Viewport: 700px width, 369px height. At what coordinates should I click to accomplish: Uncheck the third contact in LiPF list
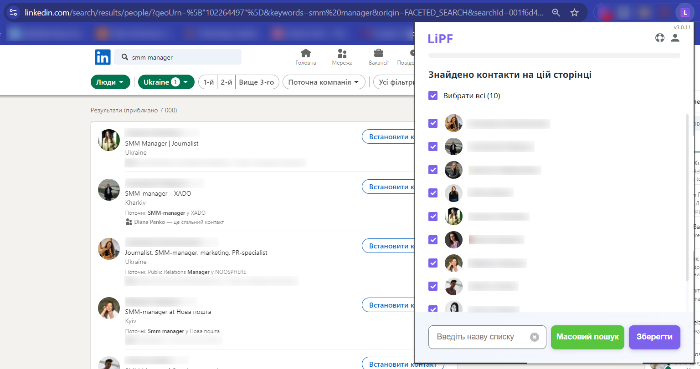pos(433,170)
